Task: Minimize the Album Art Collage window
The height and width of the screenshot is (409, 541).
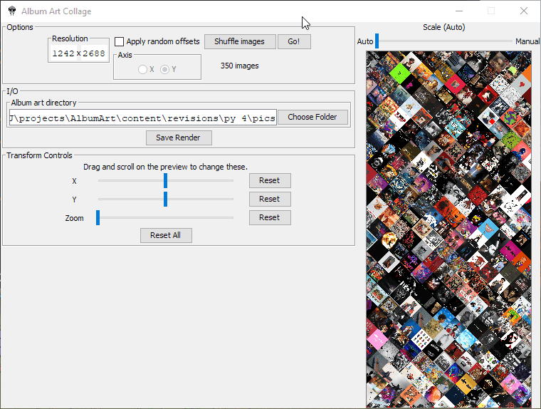Action: [459, 11]
